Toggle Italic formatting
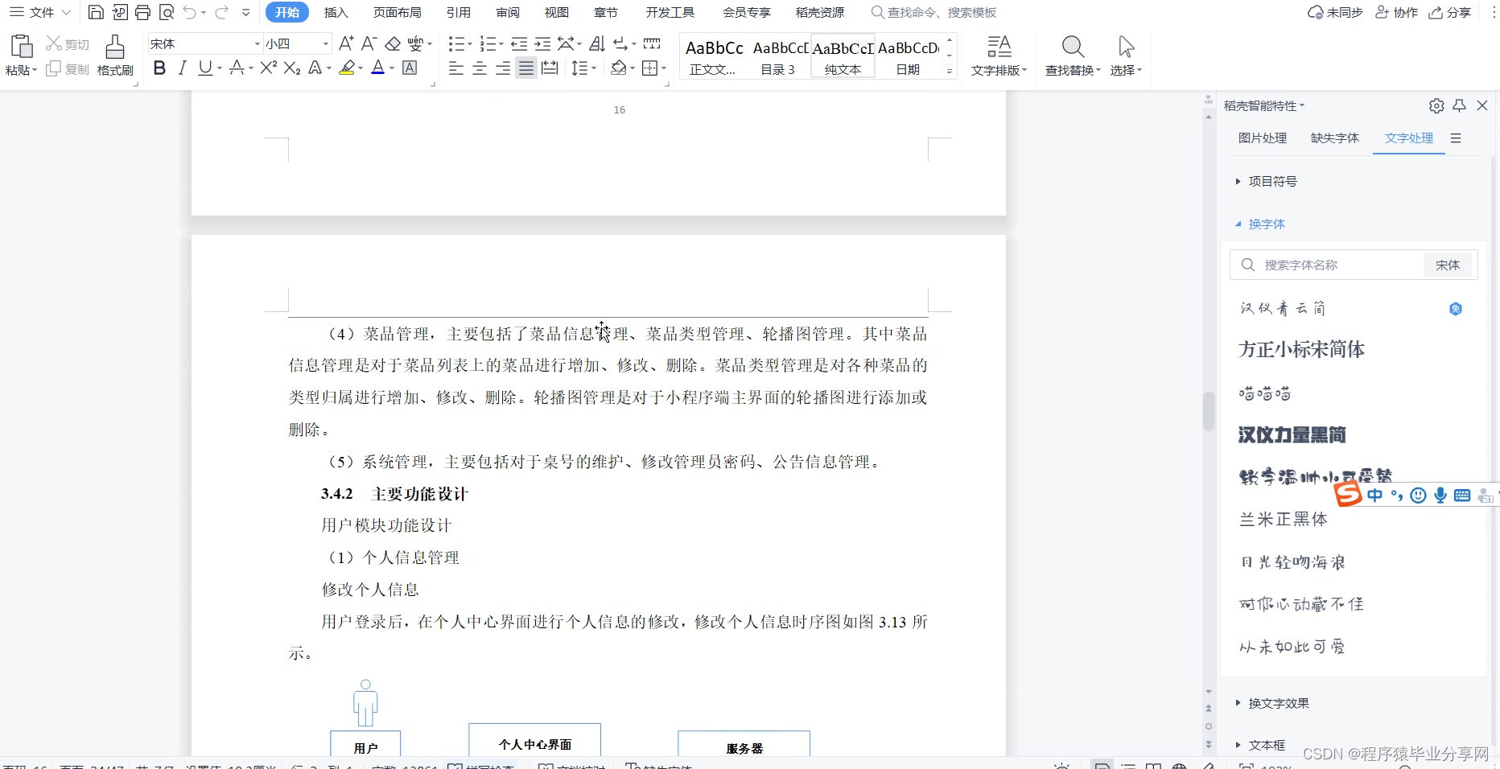1500x769 pixels. [x=183, y=68]
